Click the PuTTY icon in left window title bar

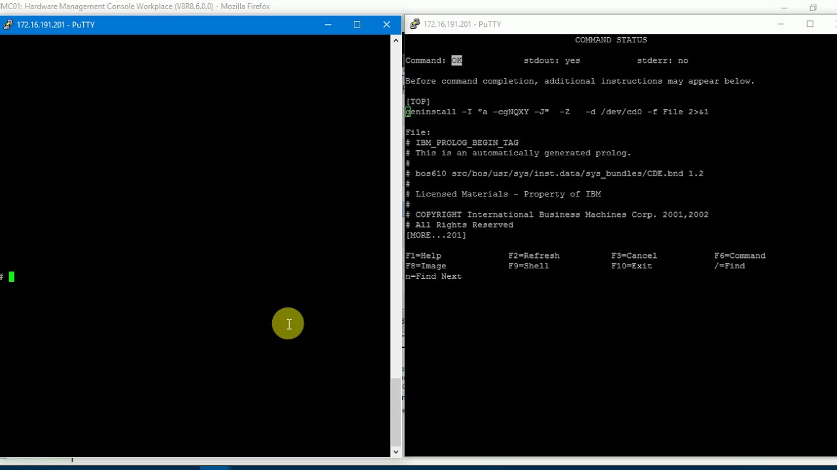click(8, 25)
